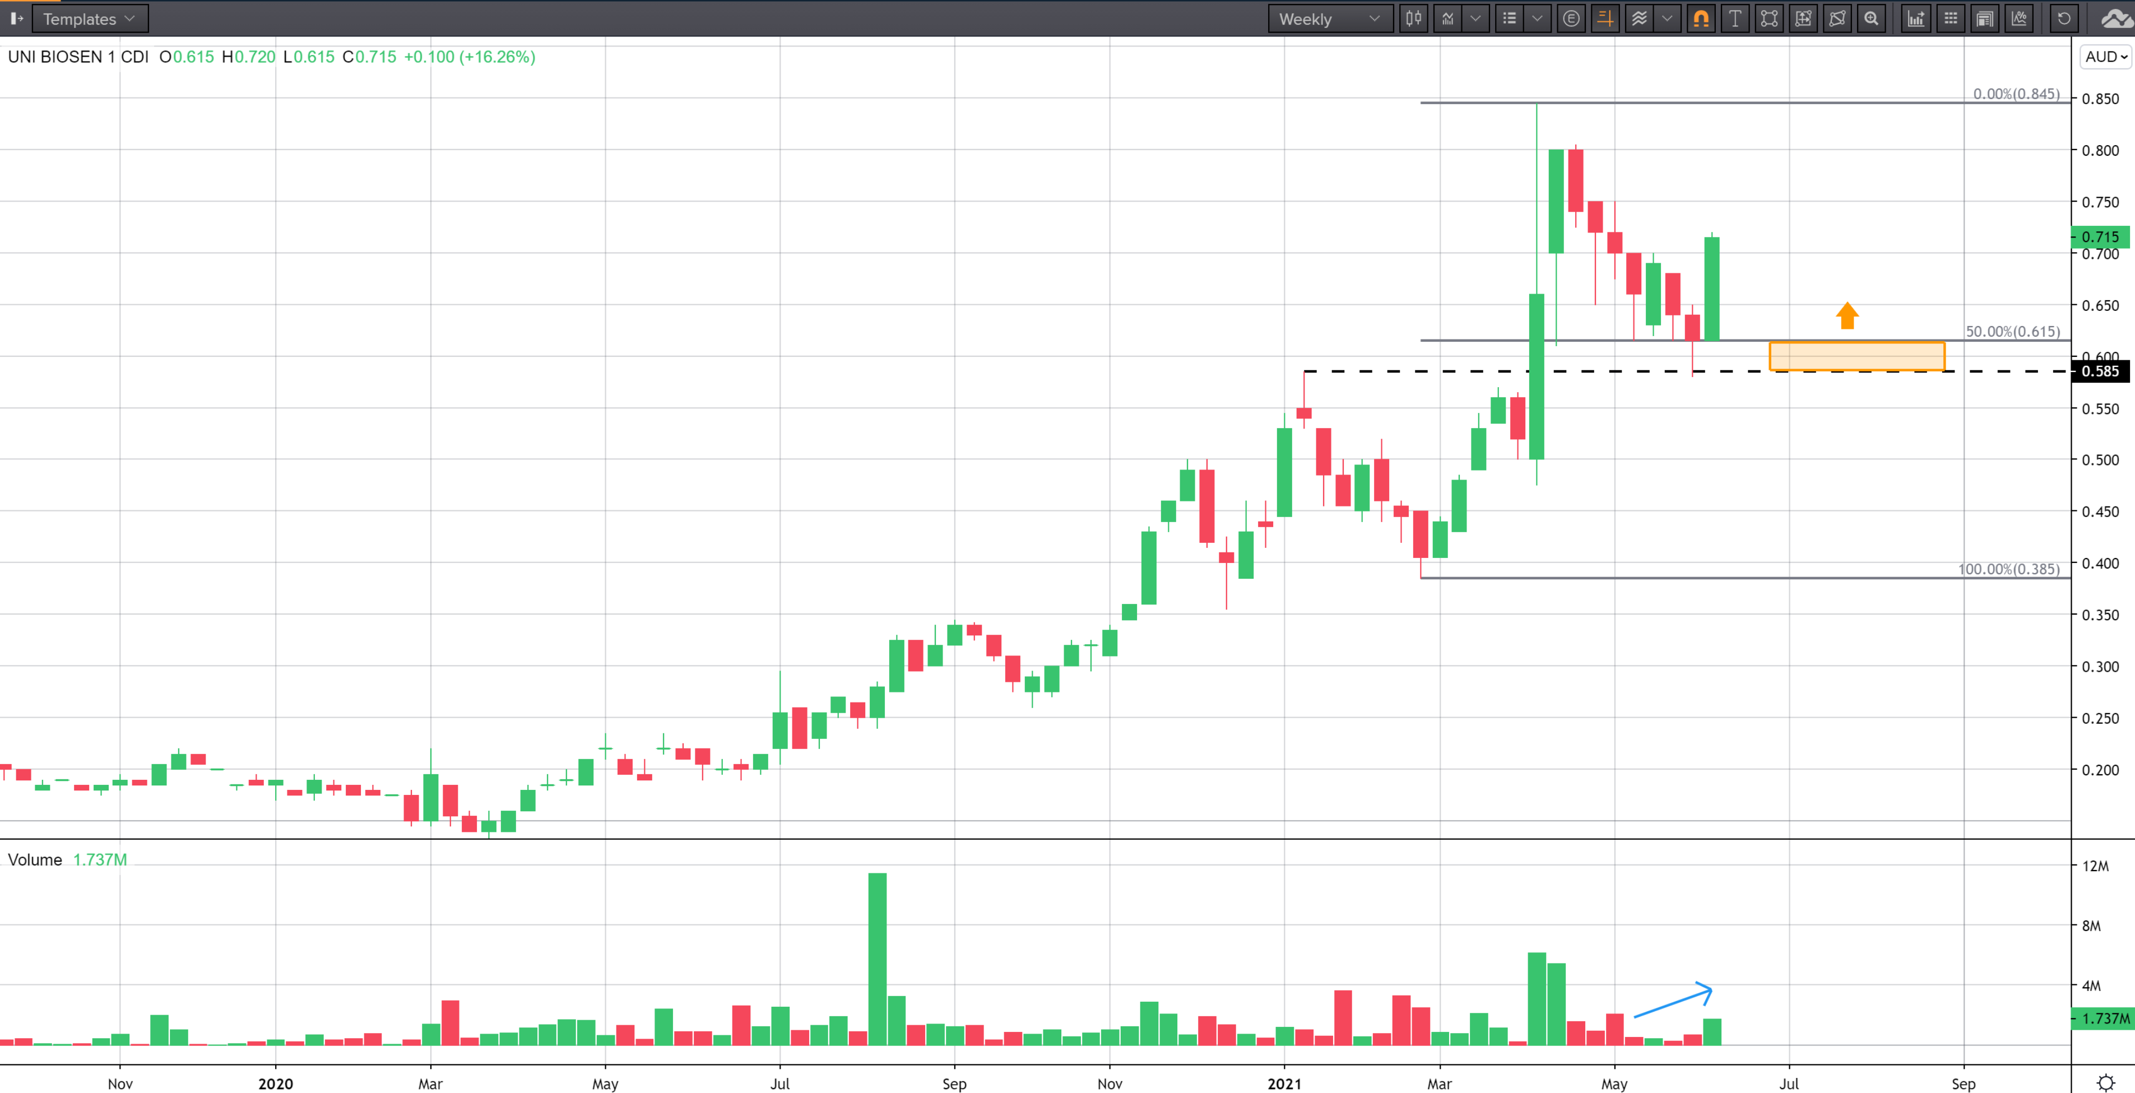
Task: Toggle the orange crosshair price line tool
Action: click(x=1605, y=18)
